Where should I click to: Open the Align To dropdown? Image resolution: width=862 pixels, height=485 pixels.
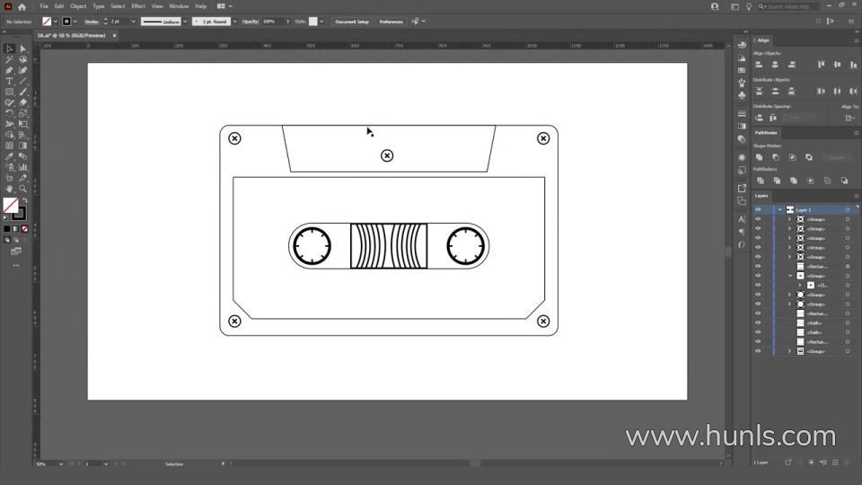(x=849, y=118)
